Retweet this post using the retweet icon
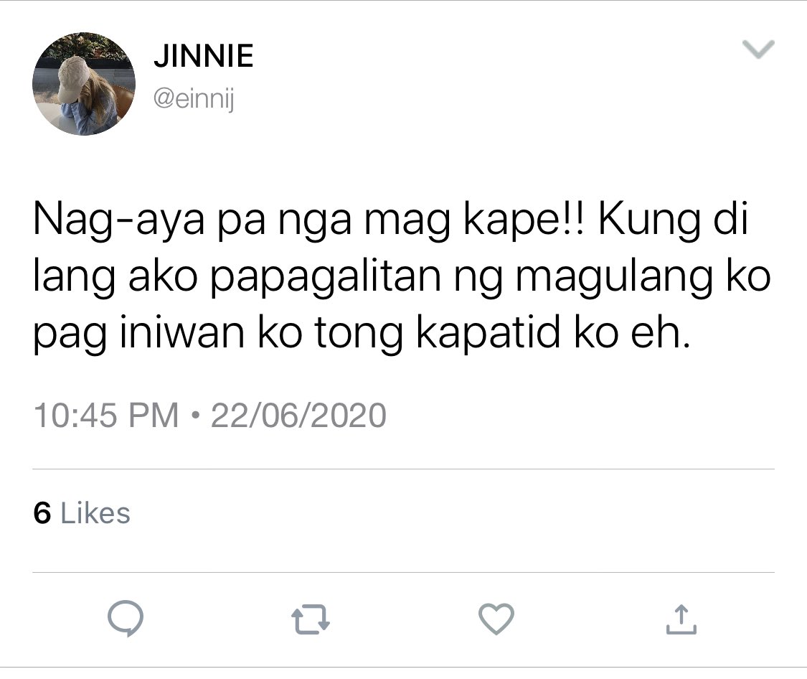 coord(311,619)
